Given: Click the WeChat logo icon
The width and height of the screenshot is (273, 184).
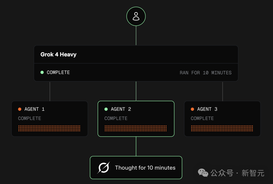Looking at the screenshot, I should click(x=203, y=173).
